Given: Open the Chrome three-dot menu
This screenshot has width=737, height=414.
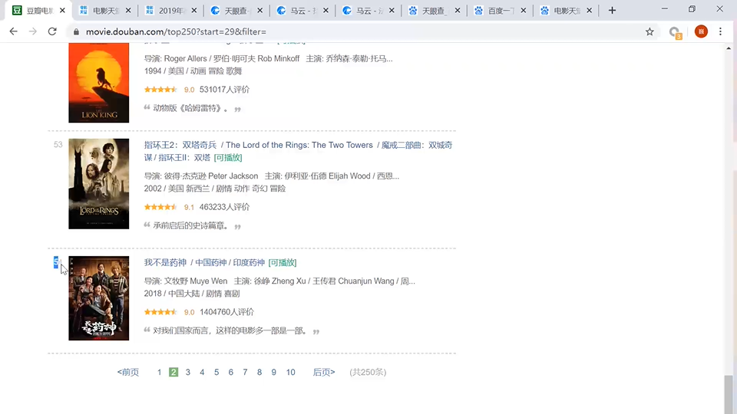Looking at the screenshot, I should [x=720, y=31].
